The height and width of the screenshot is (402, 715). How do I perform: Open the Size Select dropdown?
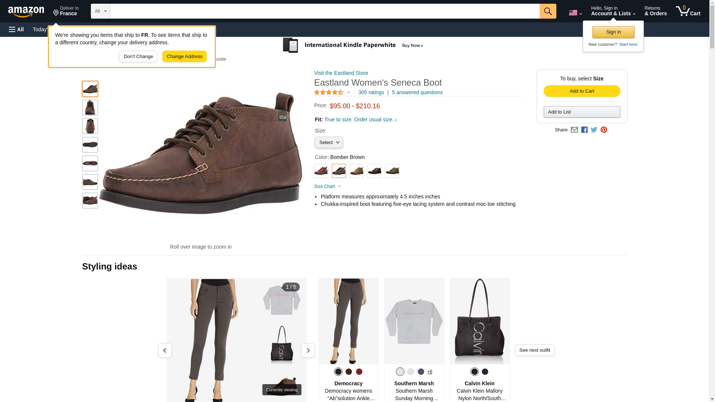(328, 143)
